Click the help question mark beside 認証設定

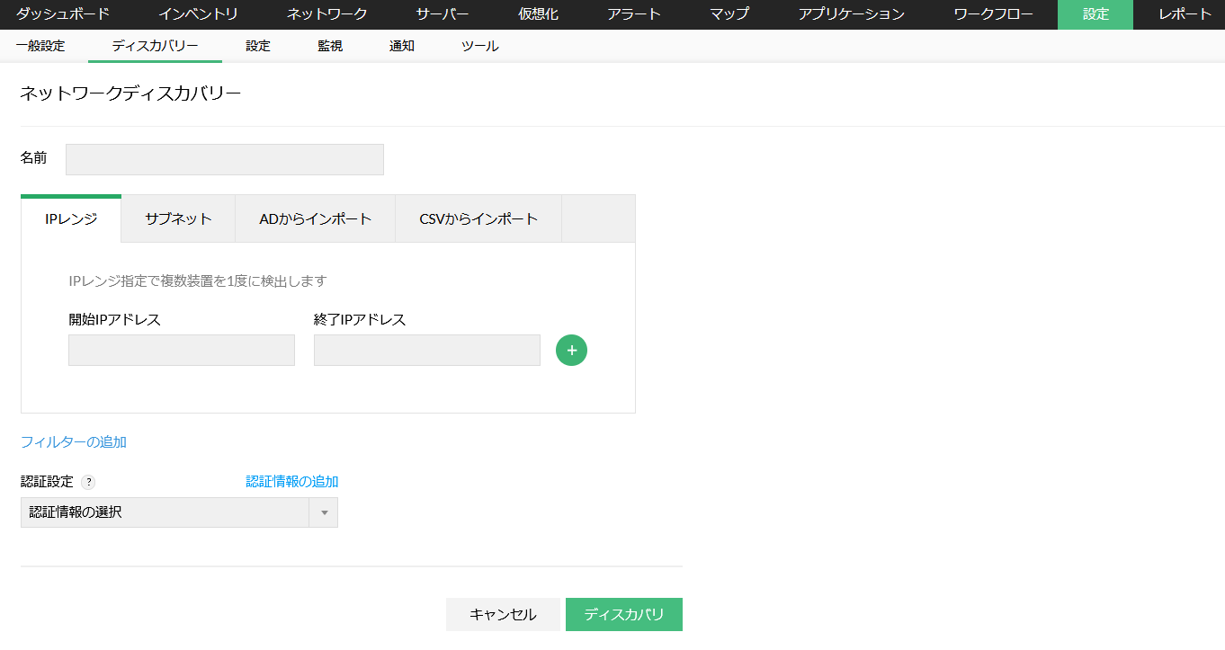click(x=88, y=482)
